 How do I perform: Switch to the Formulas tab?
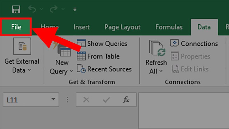[169, 27]
